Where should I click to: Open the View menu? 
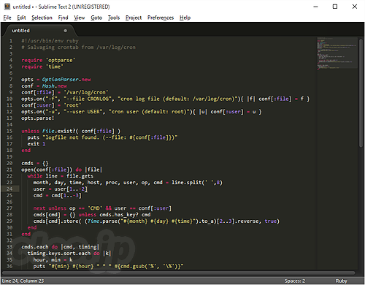80,18
